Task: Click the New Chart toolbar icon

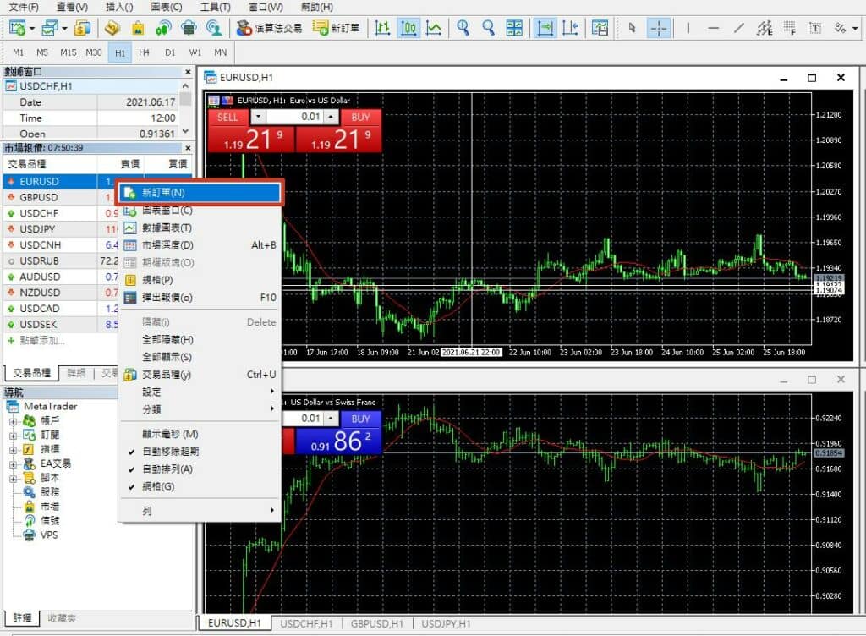Action: pyautogui.click(x=17, y=28)
